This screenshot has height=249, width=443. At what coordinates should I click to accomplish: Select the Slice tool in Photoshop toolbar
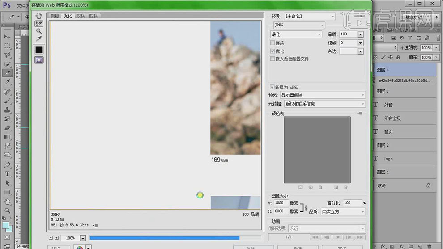pyautogui.click(x=7, y=73)
